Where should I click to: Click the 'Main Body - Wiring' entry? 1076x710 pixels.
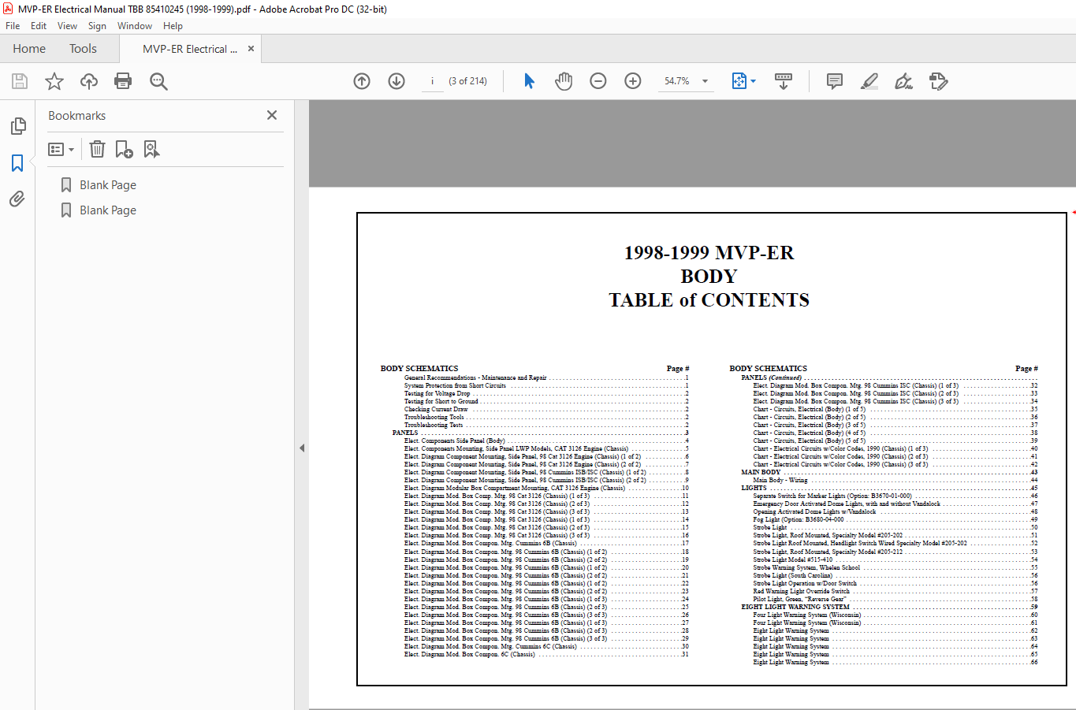point(780,480)
